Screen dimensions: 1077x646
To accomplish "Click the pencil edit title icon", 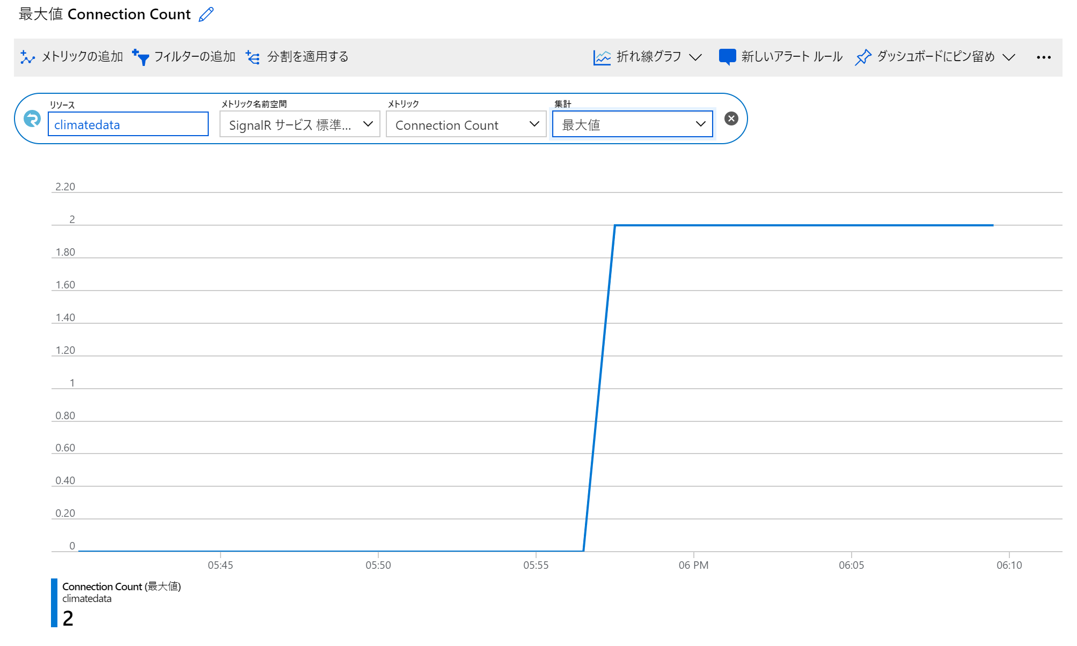I will click(206, 14).
